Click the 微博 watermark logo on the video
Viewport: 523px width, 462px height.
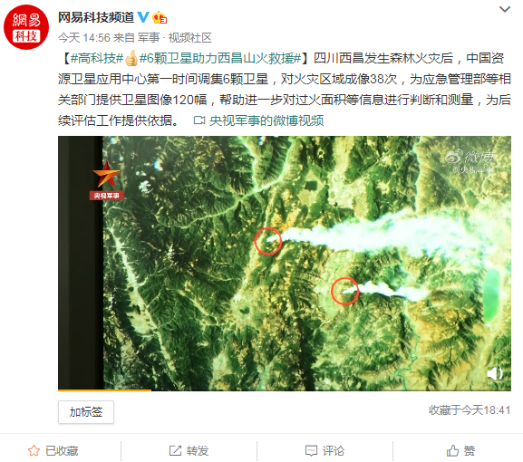(470, 157)
